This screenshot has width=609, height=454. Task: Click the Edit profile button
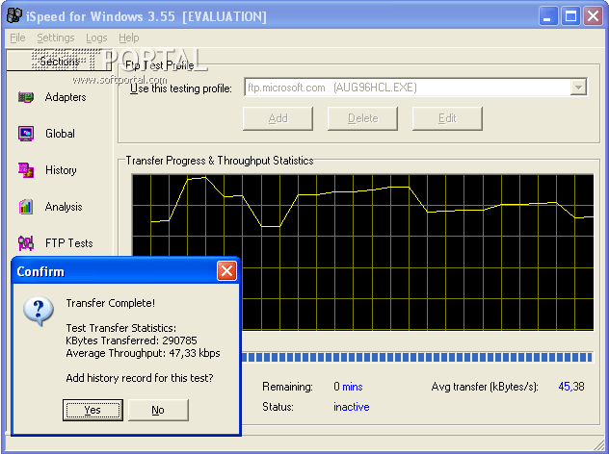[447, 118]
